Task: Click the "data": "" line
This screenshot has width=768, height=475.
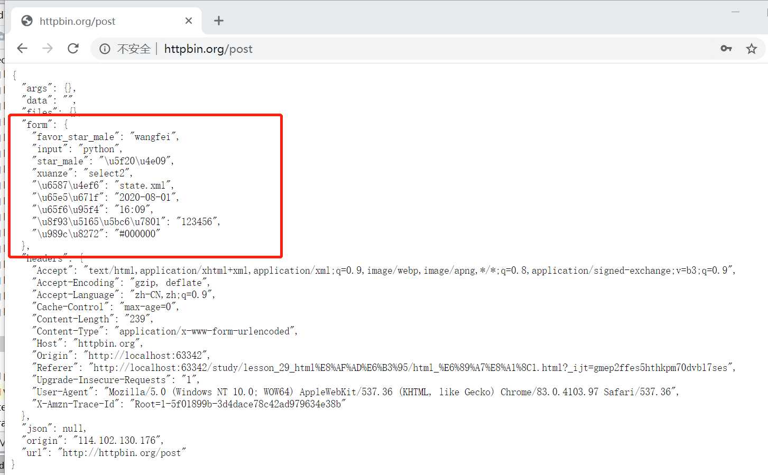Action: pos(49,100)
